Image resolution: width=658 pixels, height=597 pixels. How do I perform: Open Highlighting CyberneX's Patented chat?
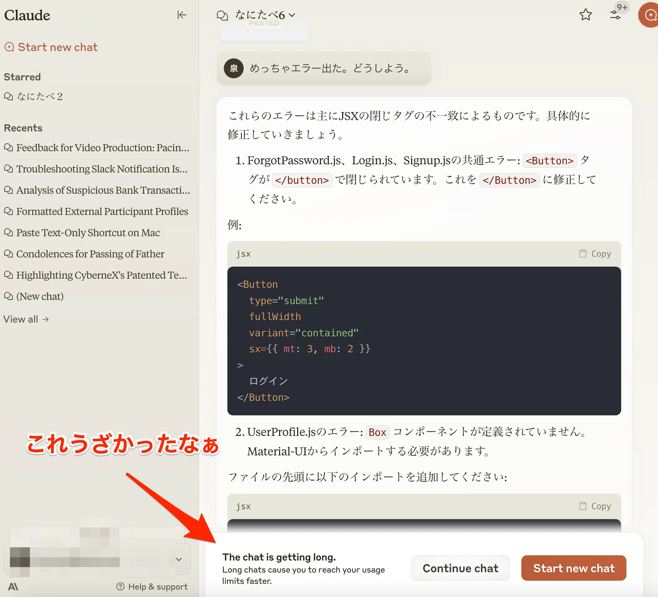[95, 275]
